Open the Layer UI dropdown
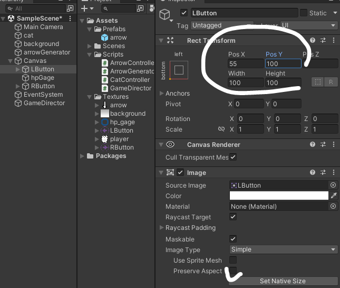 [309, 25]
